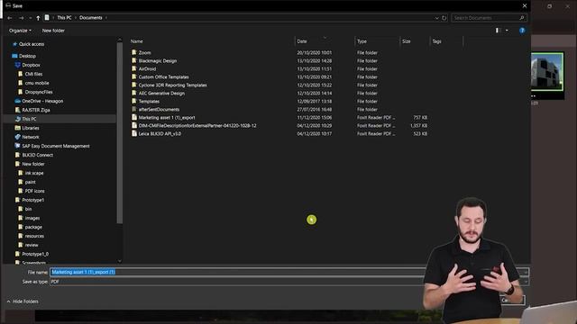Sort files by Name column
The width and height of the screenshot is (577, 324).
[137, 41]
